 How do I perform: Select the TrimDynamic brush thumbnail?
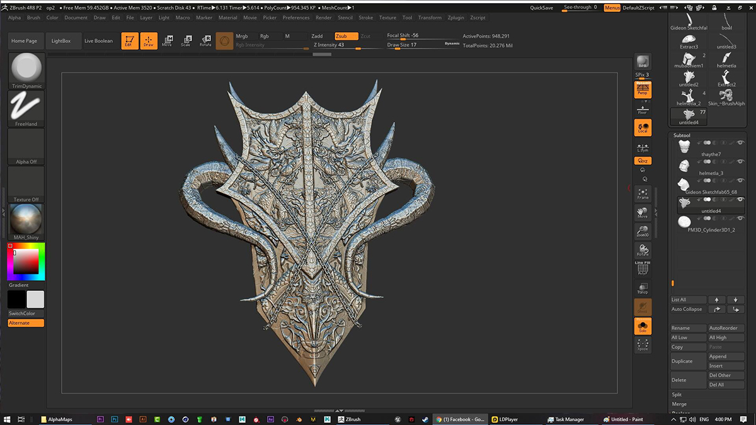(x=26, y=71)
